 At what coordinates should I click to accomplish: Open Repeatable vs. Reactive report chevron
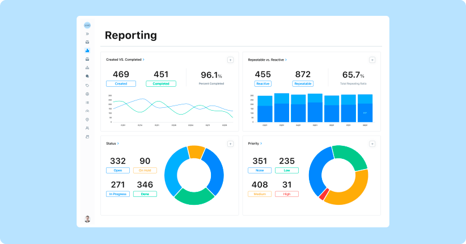[x=286, y=60]
